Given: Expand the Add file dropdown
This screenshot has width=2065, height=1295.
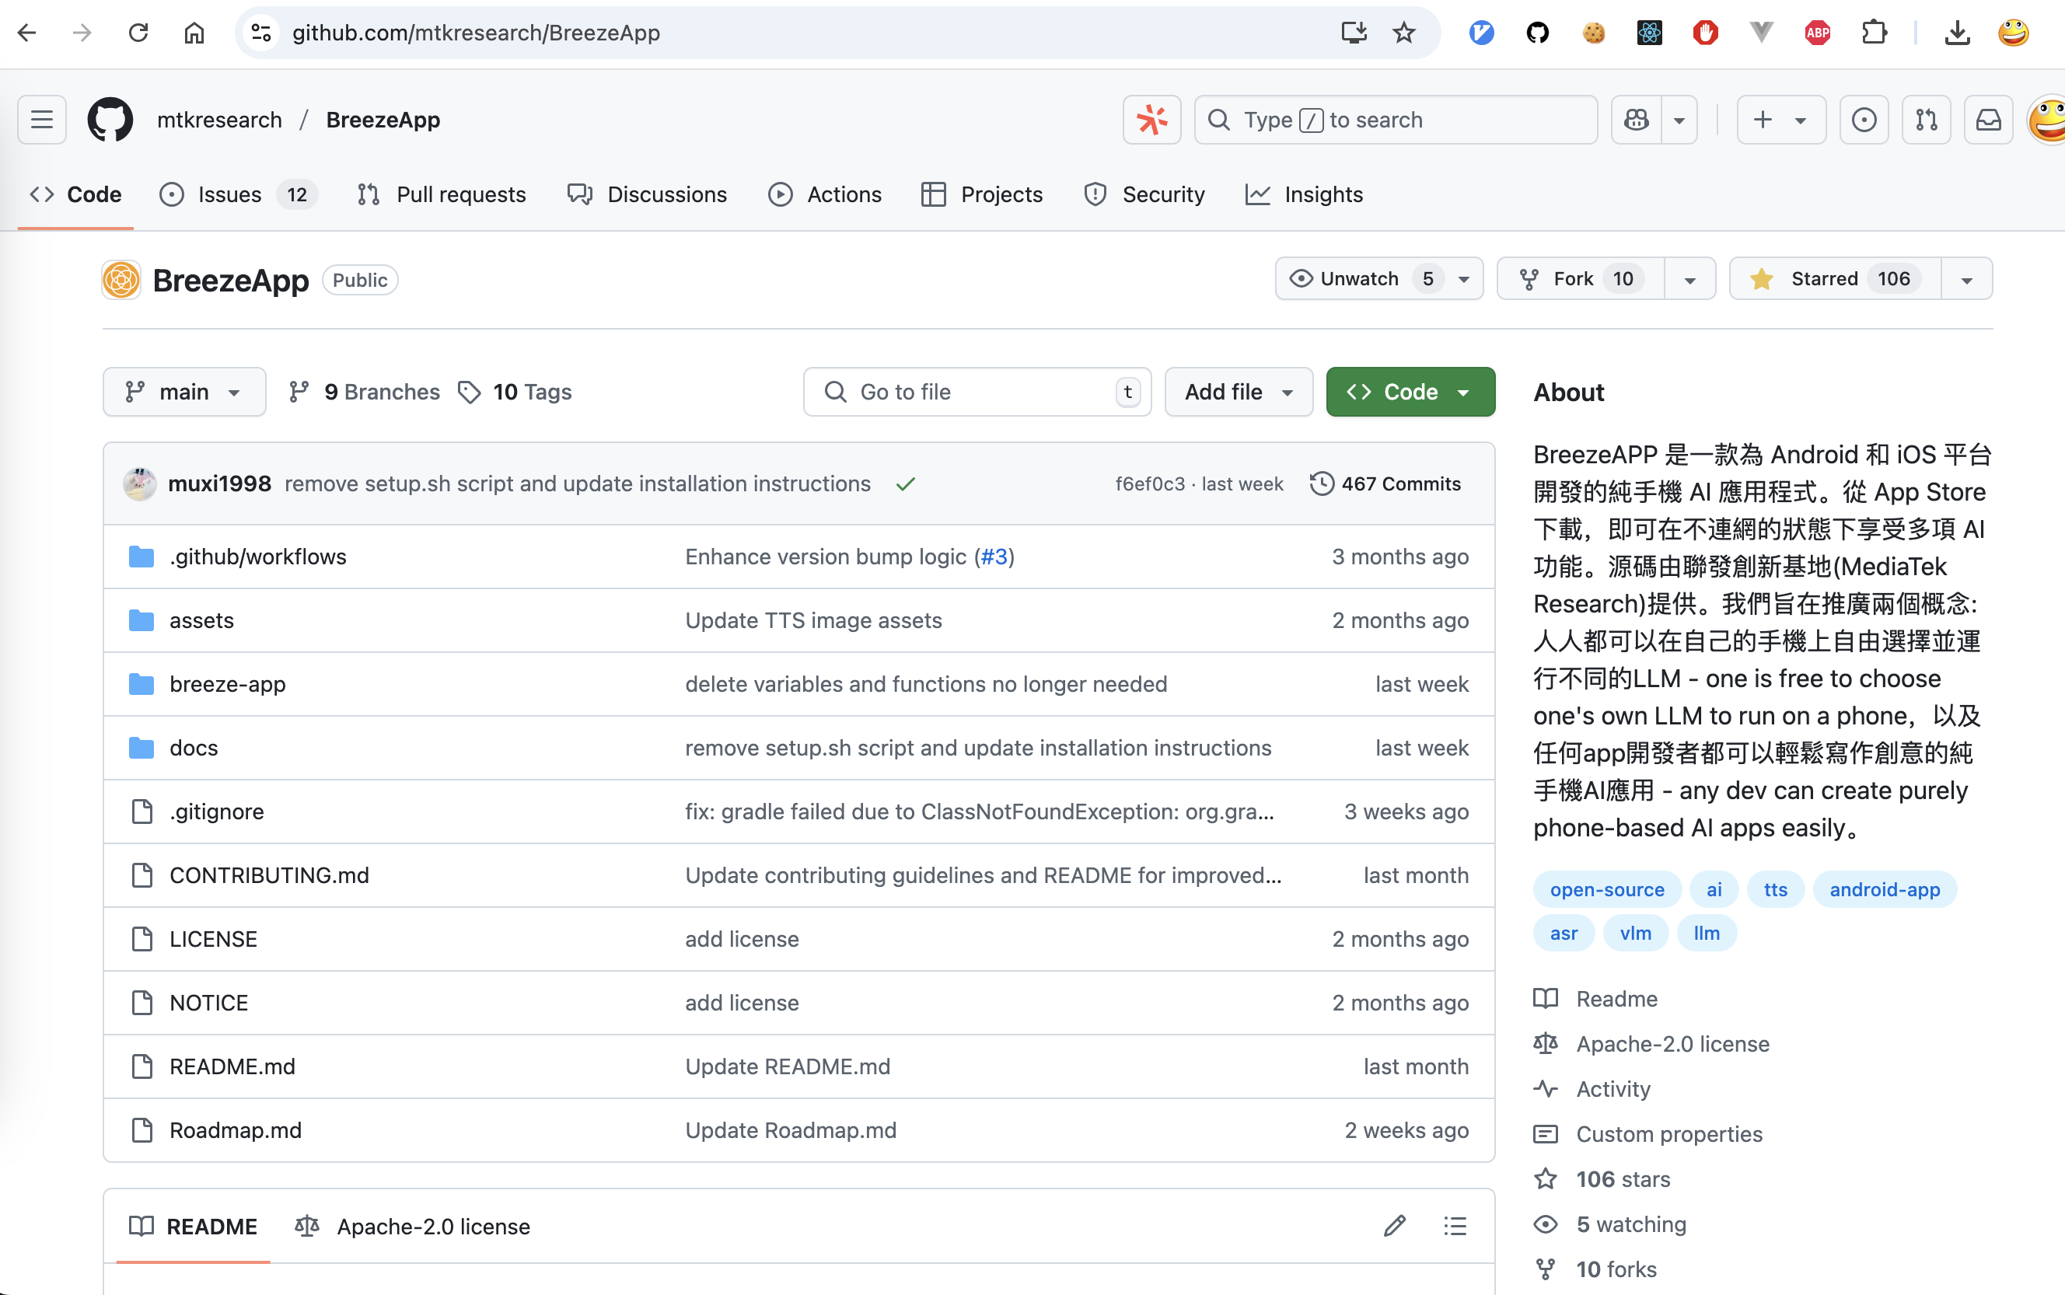Looking at the screenshot, I should pos(1238,393).
